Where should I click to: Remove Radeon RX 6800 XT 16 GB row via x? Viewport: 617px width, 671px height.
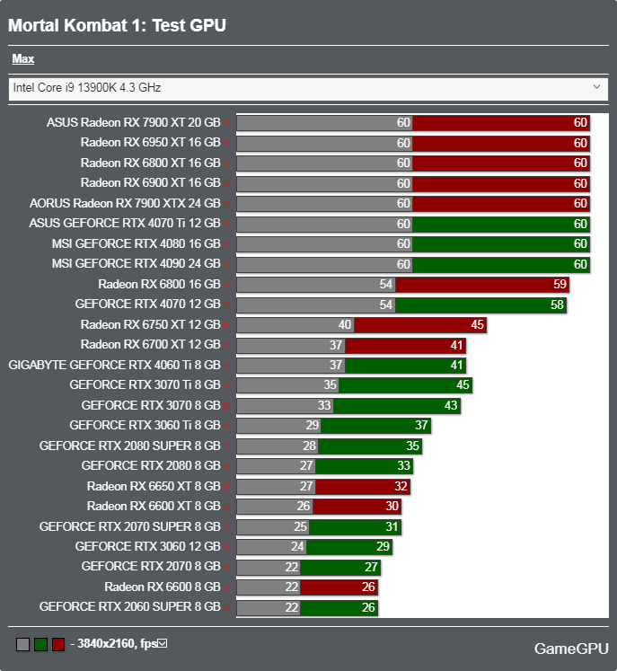pos(227,163)
